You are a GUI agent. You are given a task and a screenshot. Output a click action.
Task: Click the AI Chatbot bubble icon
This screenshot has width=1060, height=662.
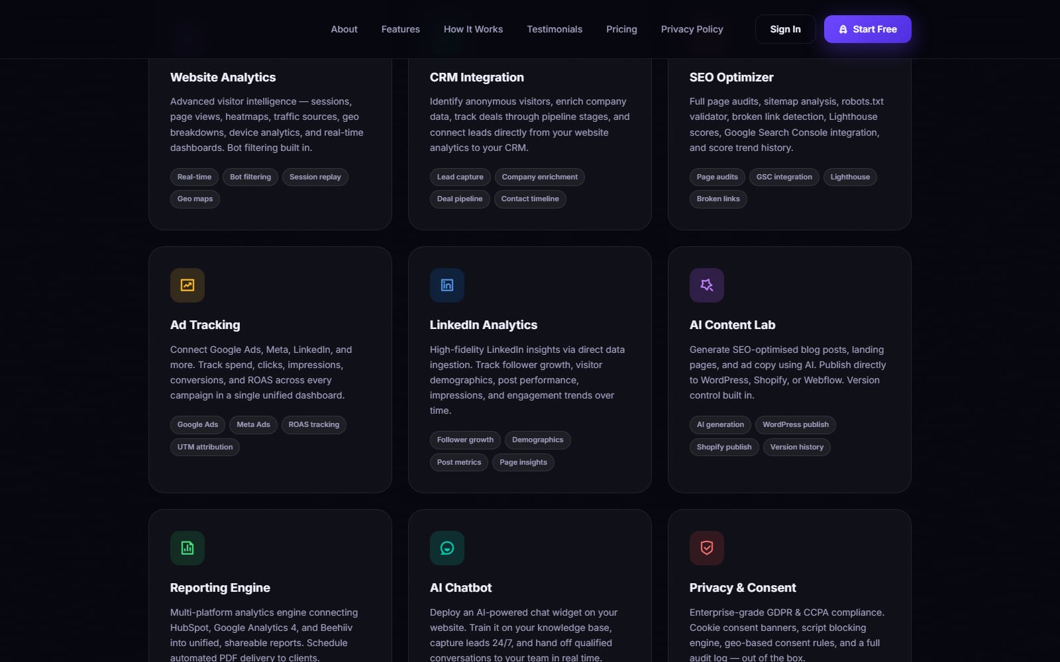(447, 548)
